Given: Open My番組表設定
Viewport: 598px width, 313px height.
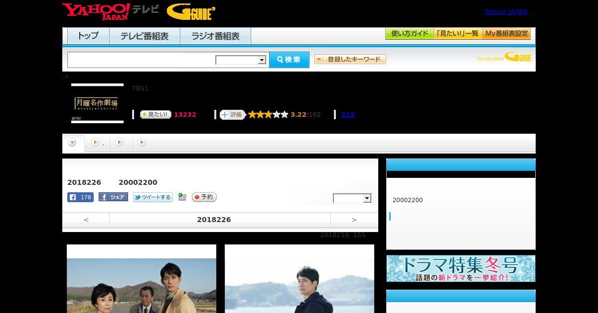Looking at the screenshot, I should (506, 34).
